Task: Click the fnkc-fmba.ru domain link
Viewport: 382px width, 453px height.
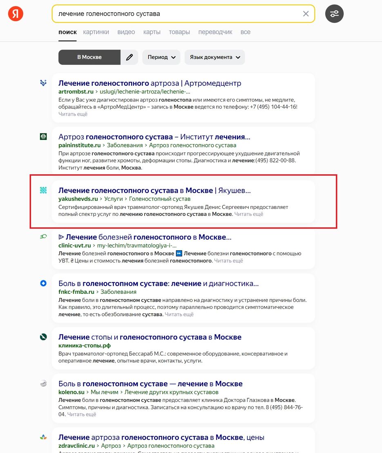Action: (x=76, y=292)
